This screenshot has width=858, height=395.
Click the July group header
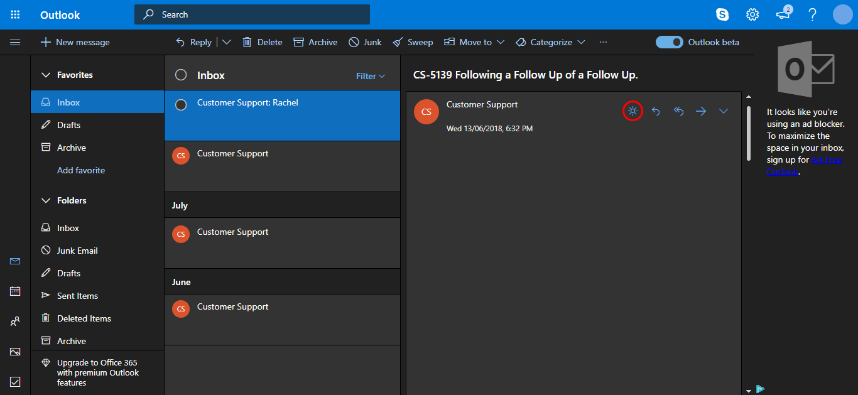tap(282, 205)
